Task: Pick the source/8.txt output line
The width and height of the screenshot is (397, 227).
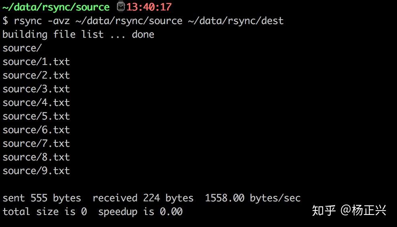Action: point(36,157)
